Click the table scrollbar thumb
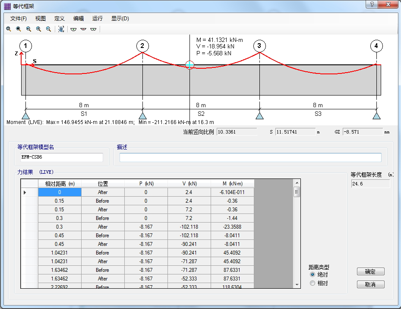Screen dimensions: 401x309 pyautogui.click(x=297, y=192)
